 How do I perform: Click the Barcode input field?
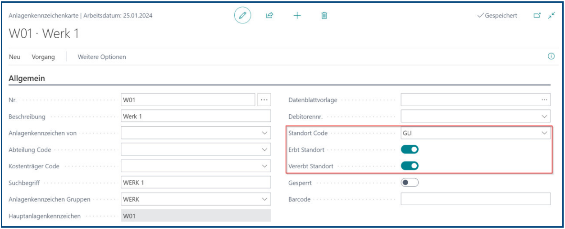pos(475,199)
